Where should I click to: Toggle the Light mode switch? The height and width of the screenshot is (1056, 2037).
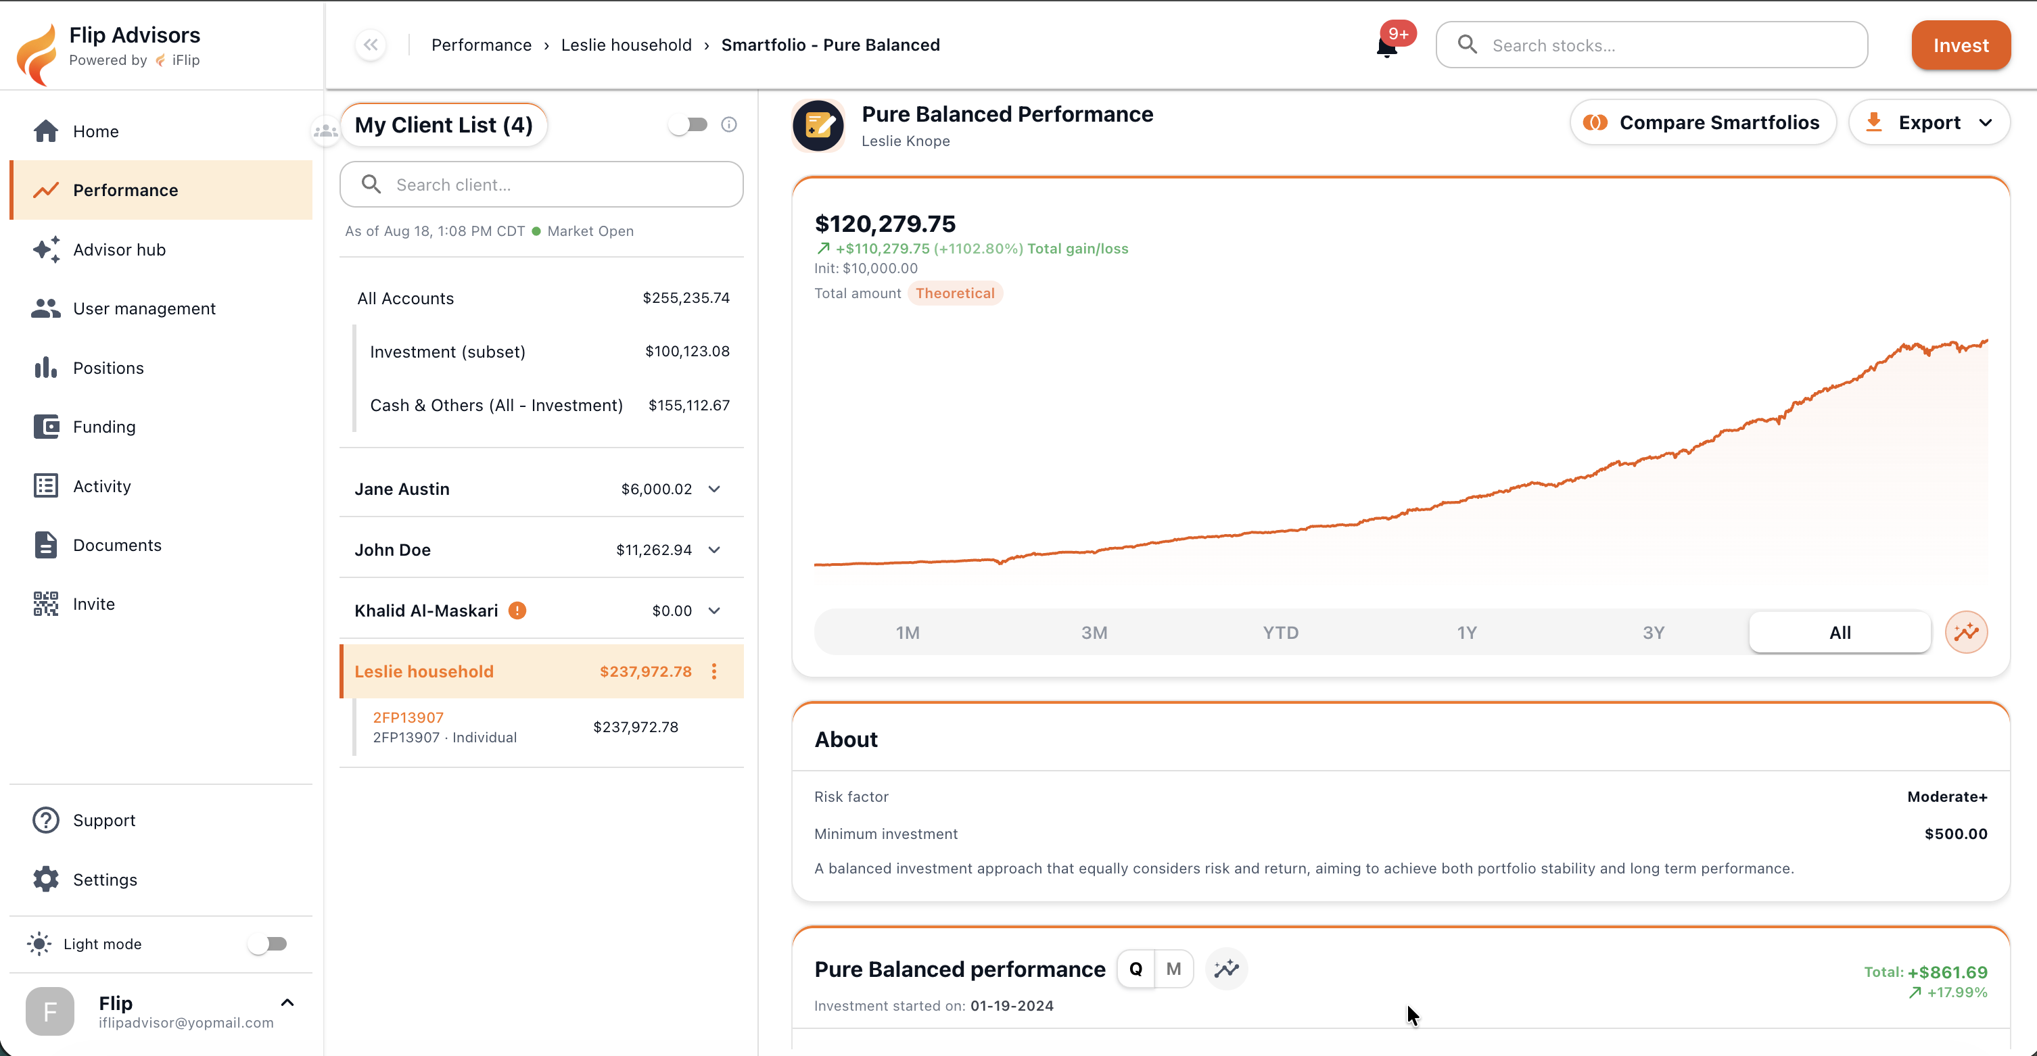pyautogui.click(x=268, y=944)
